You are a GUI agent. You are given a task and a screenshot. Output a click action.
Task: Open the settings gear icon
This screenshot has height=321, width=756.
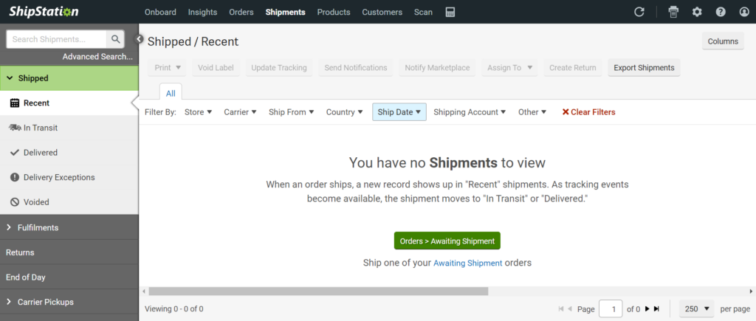(697, 13)
